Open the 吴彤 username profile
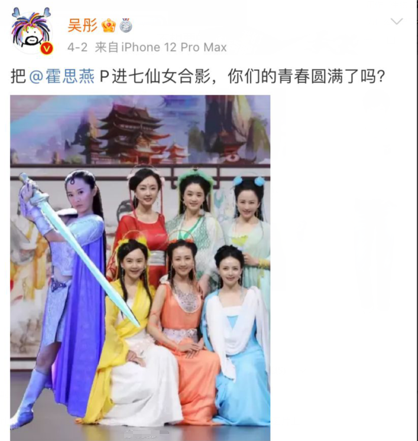 click(x=83, y=25)
